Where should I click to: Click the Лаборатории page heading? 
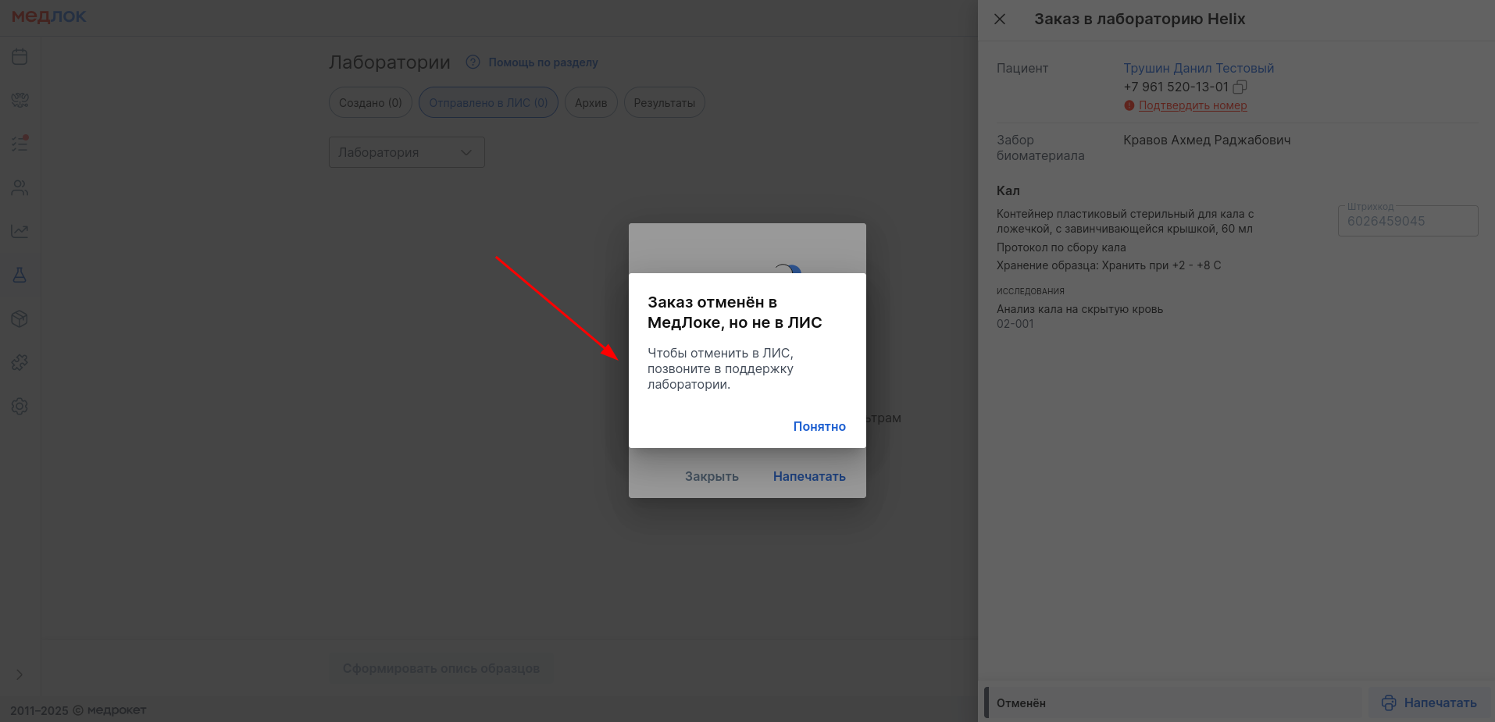pyautogui.click(x=390, y=62)
